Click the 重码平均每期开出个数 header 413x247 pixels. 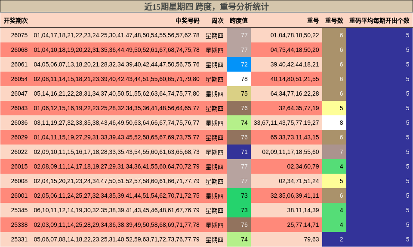coord(379,19)
